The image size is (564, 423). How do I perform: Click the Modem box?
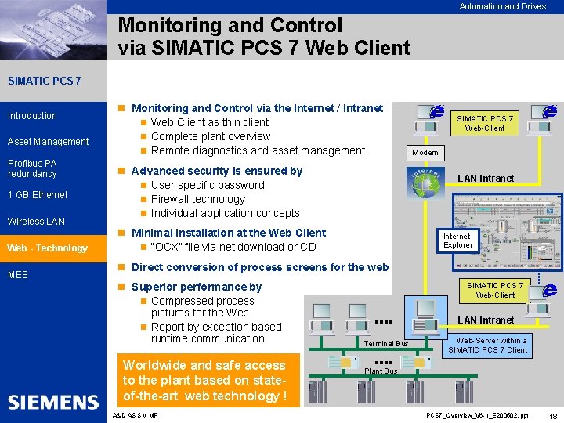(425, 153)
